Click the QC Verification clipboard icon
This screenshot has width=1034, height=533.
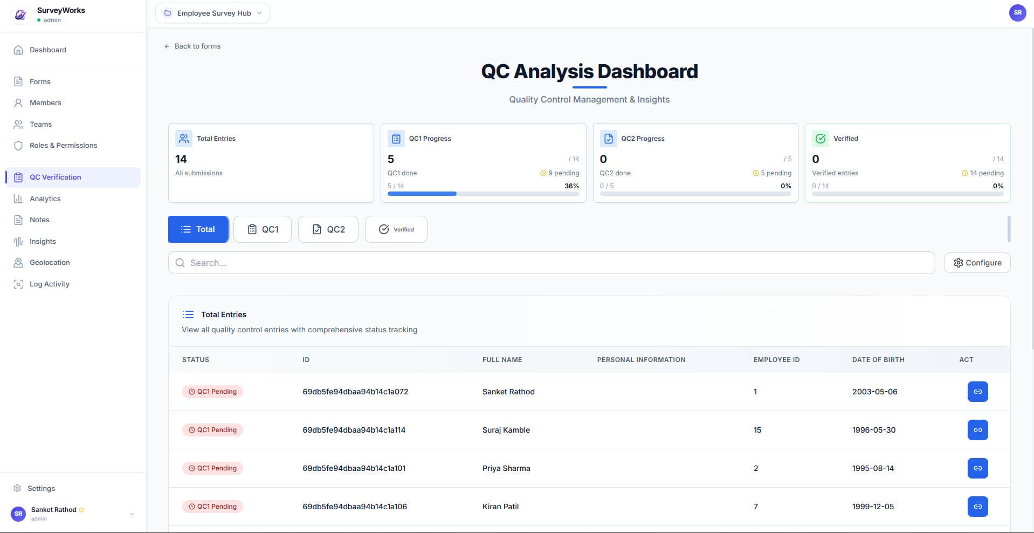[18, 177]
